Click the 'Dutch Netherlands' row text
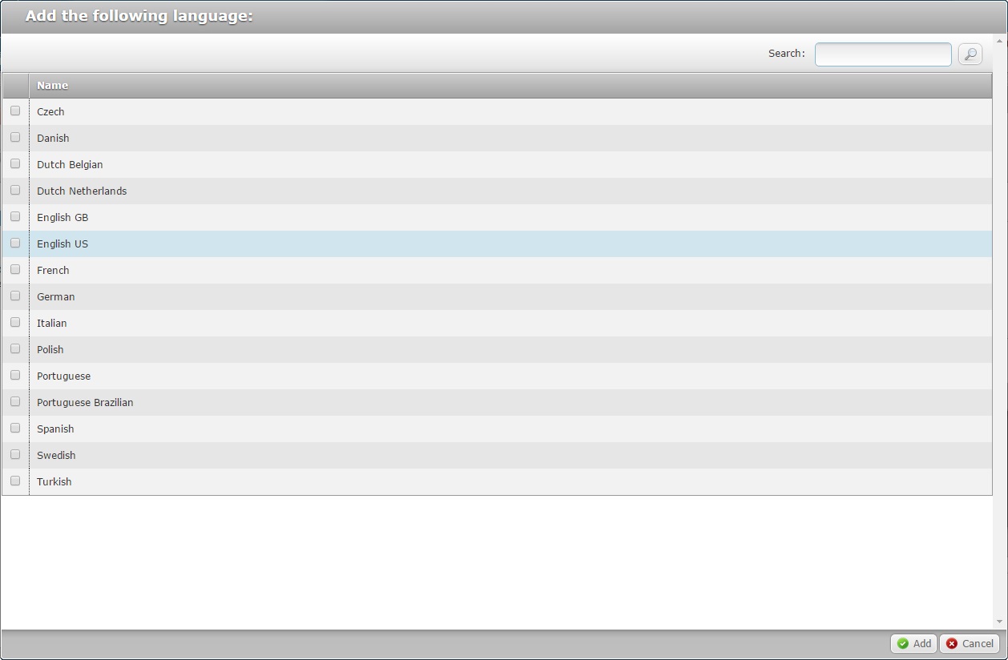Image resolution: width=1008 pixels, height=660 pixels. 82,191
